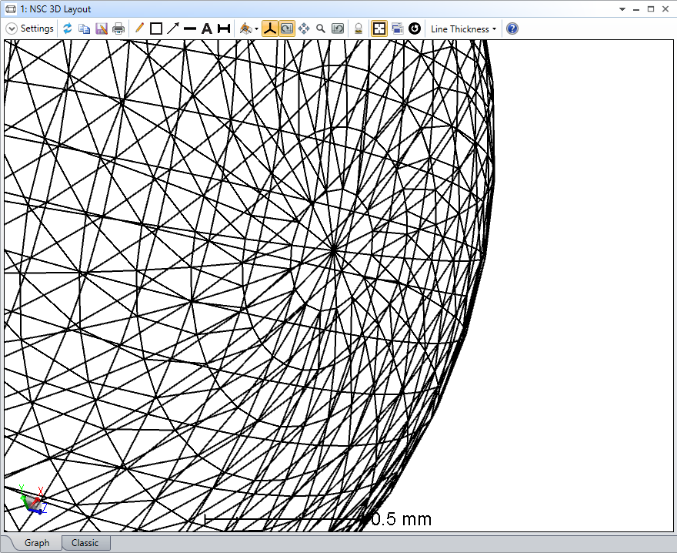Viewport: 677px width, 553px height.
Task: Open the camera view dropdown arrow
Action: tap(256, 29)
